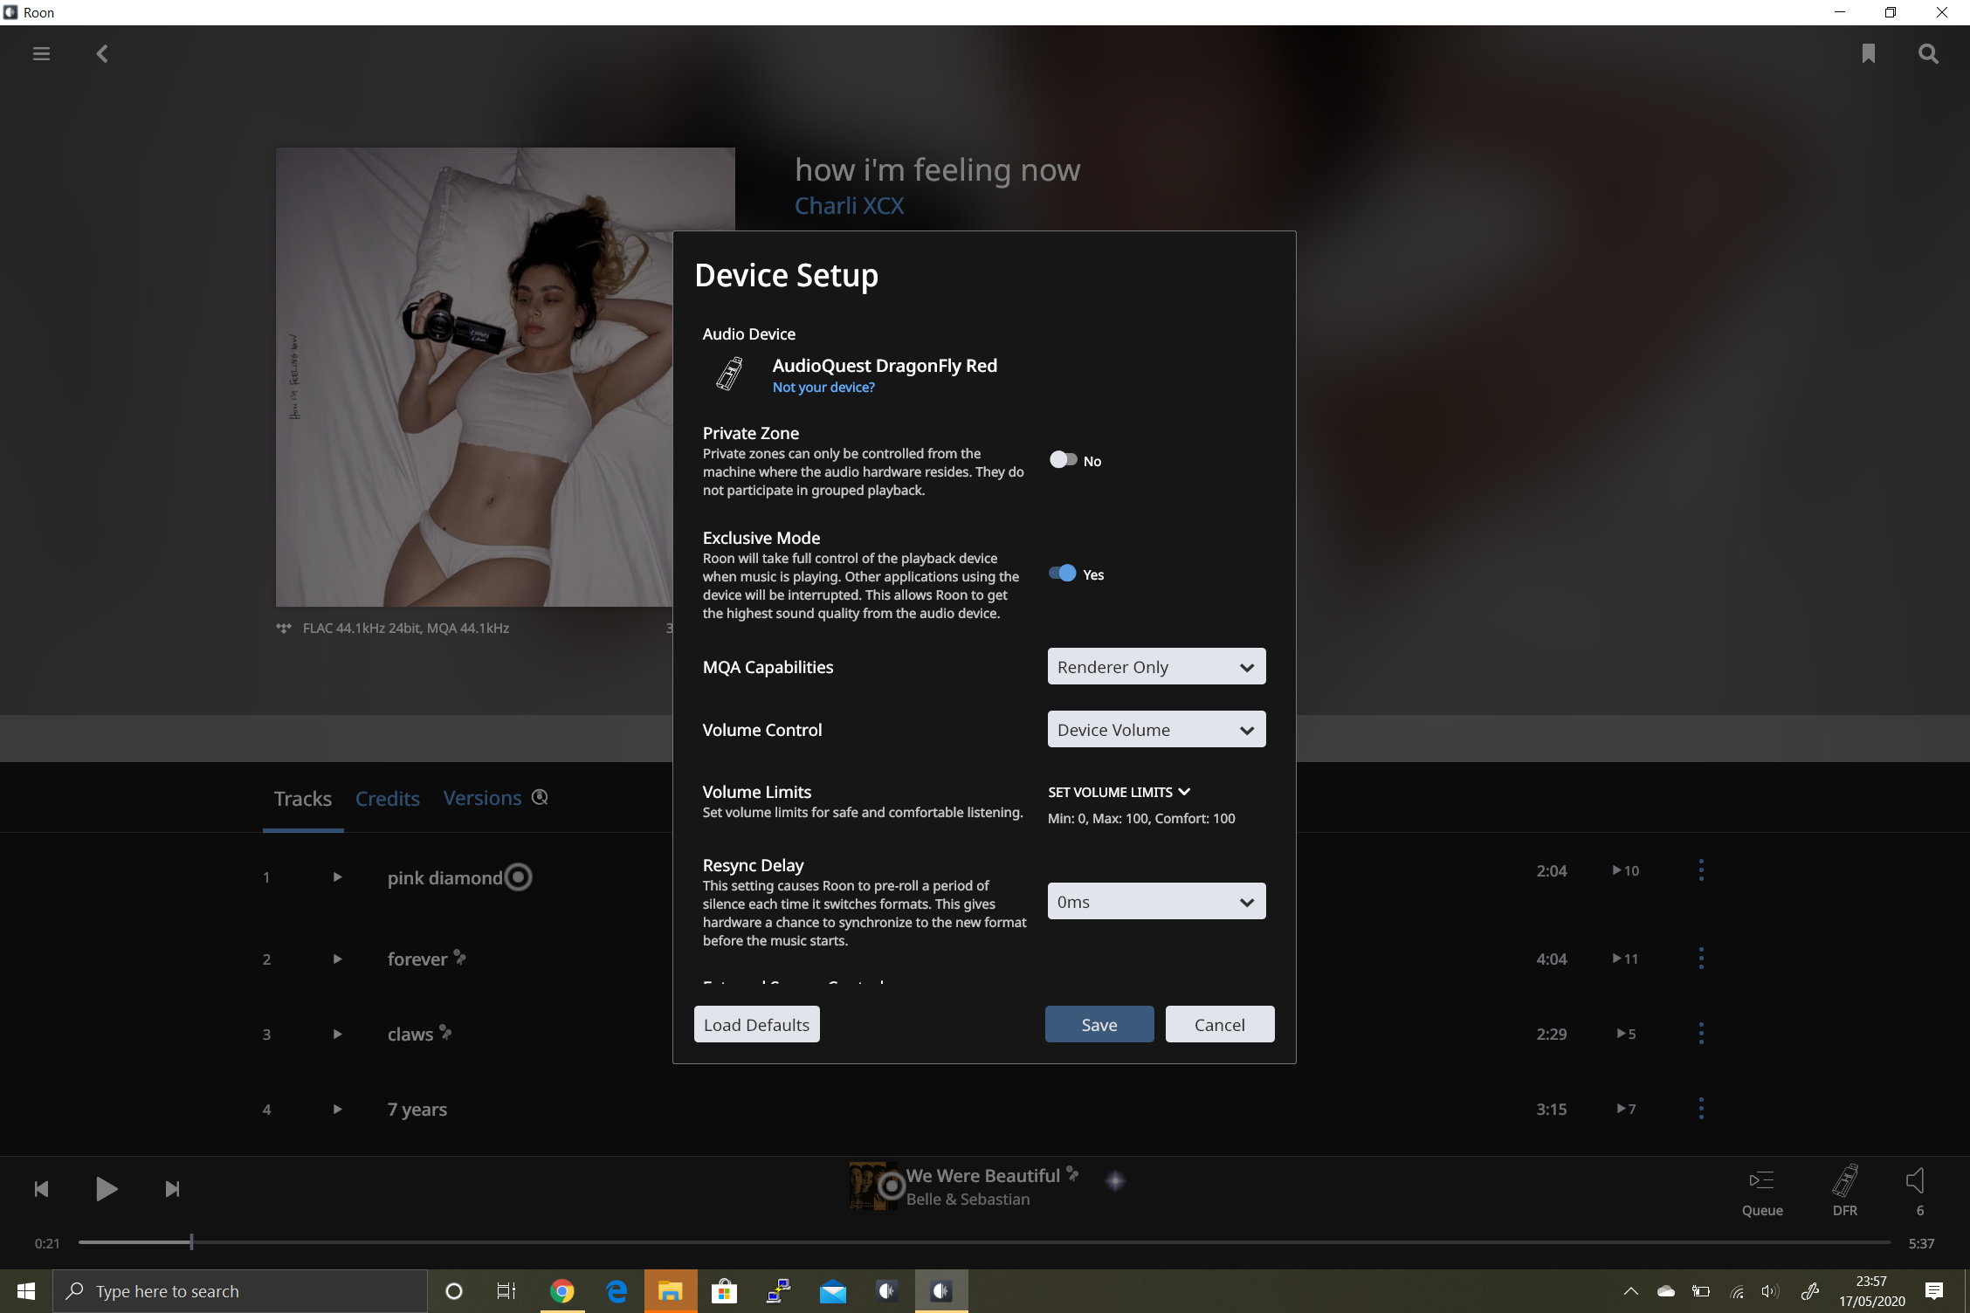This screenshot has height=1313, width=1970.
Task: Open Chrome from the taskbar
Action: (562, 1291)
